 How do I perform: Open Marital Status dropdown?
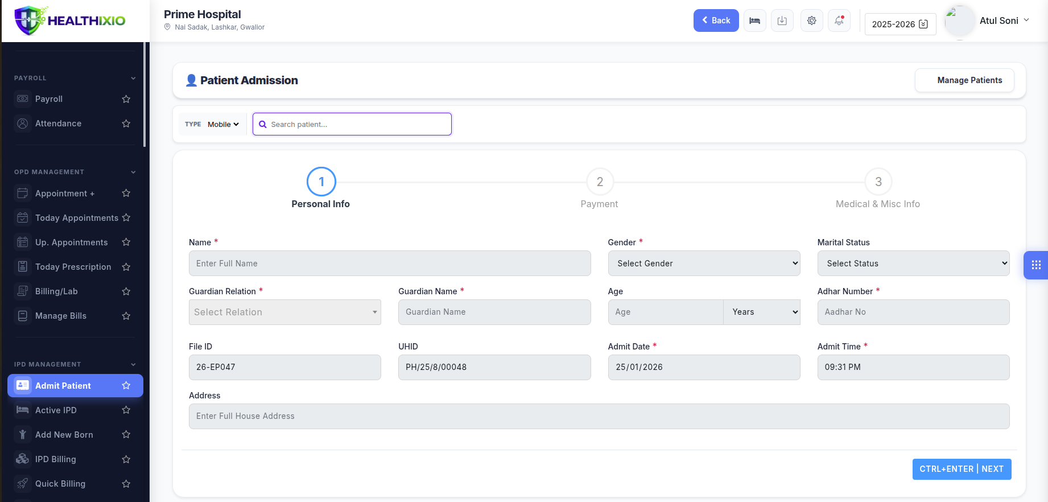[x=913, y=264]
